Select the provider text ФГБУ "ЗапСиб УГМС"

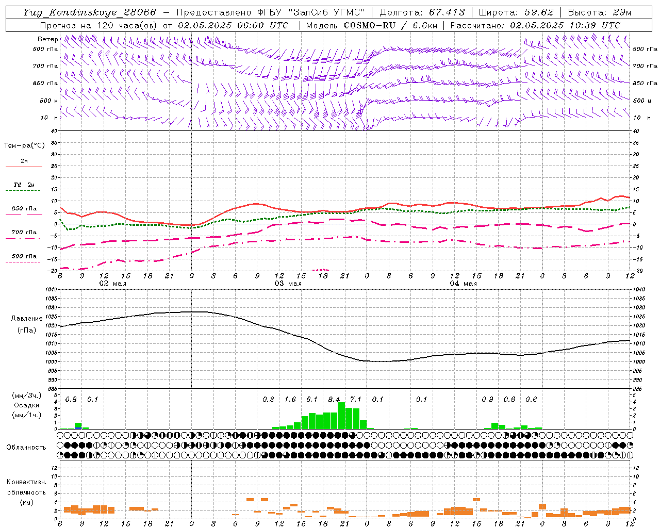click(x=312, y=12)
